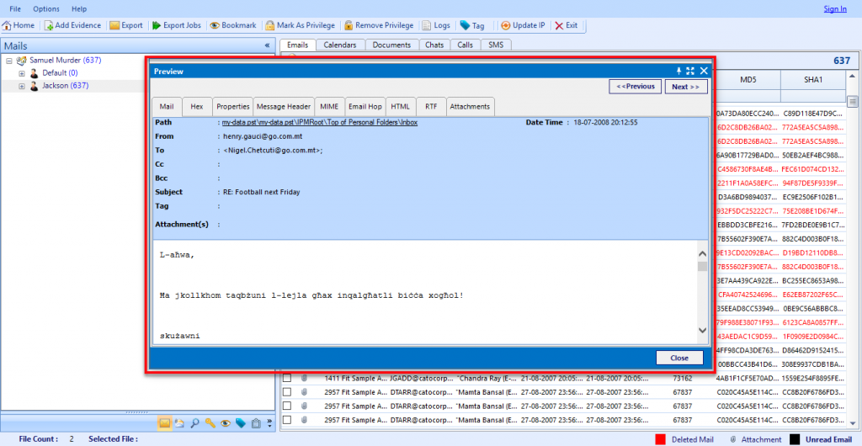
Task: Click the Home toolbar button
Action: (x=19, y=25)
